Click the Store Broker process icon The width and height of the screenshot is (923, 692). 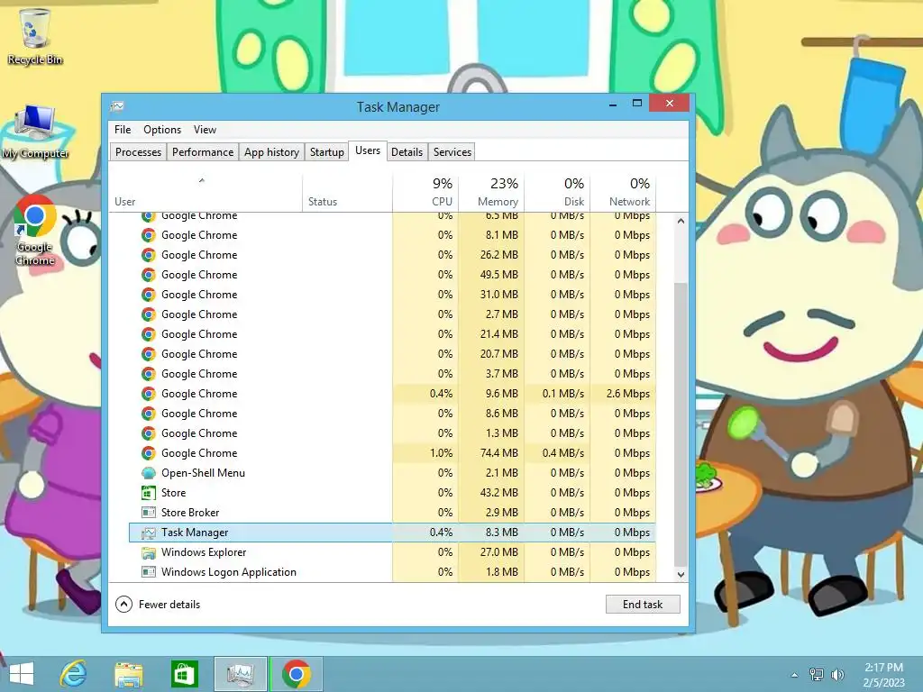click(149, 513)
